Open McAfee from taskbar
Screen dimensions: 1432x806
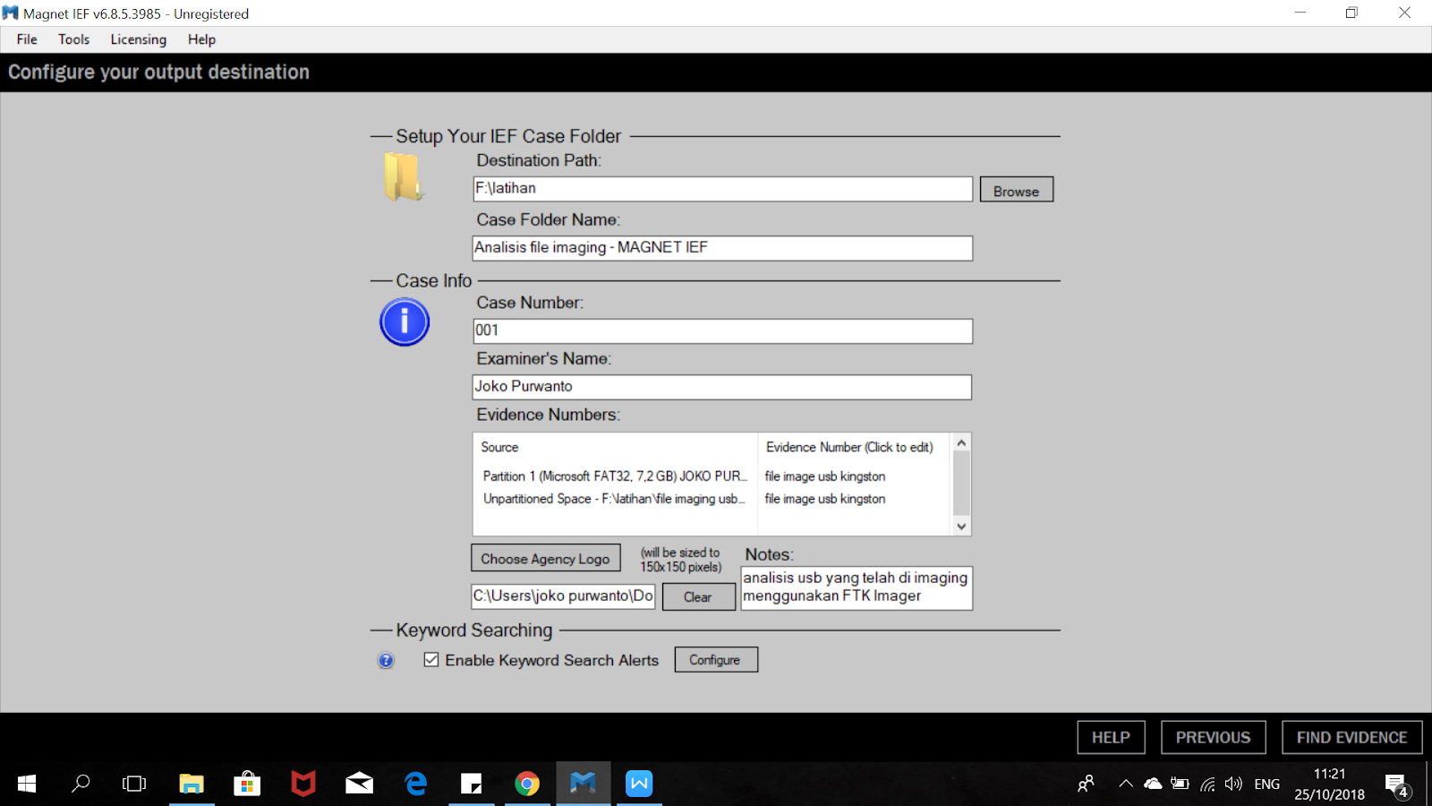[x=303, y=785]
